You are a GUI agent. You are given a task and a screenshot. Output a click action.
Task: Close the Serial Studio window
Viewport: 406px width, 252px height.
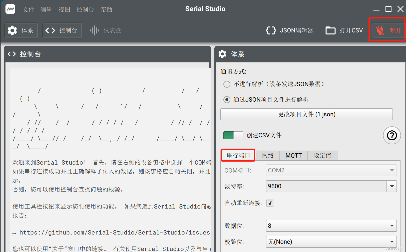click(400, 9)
